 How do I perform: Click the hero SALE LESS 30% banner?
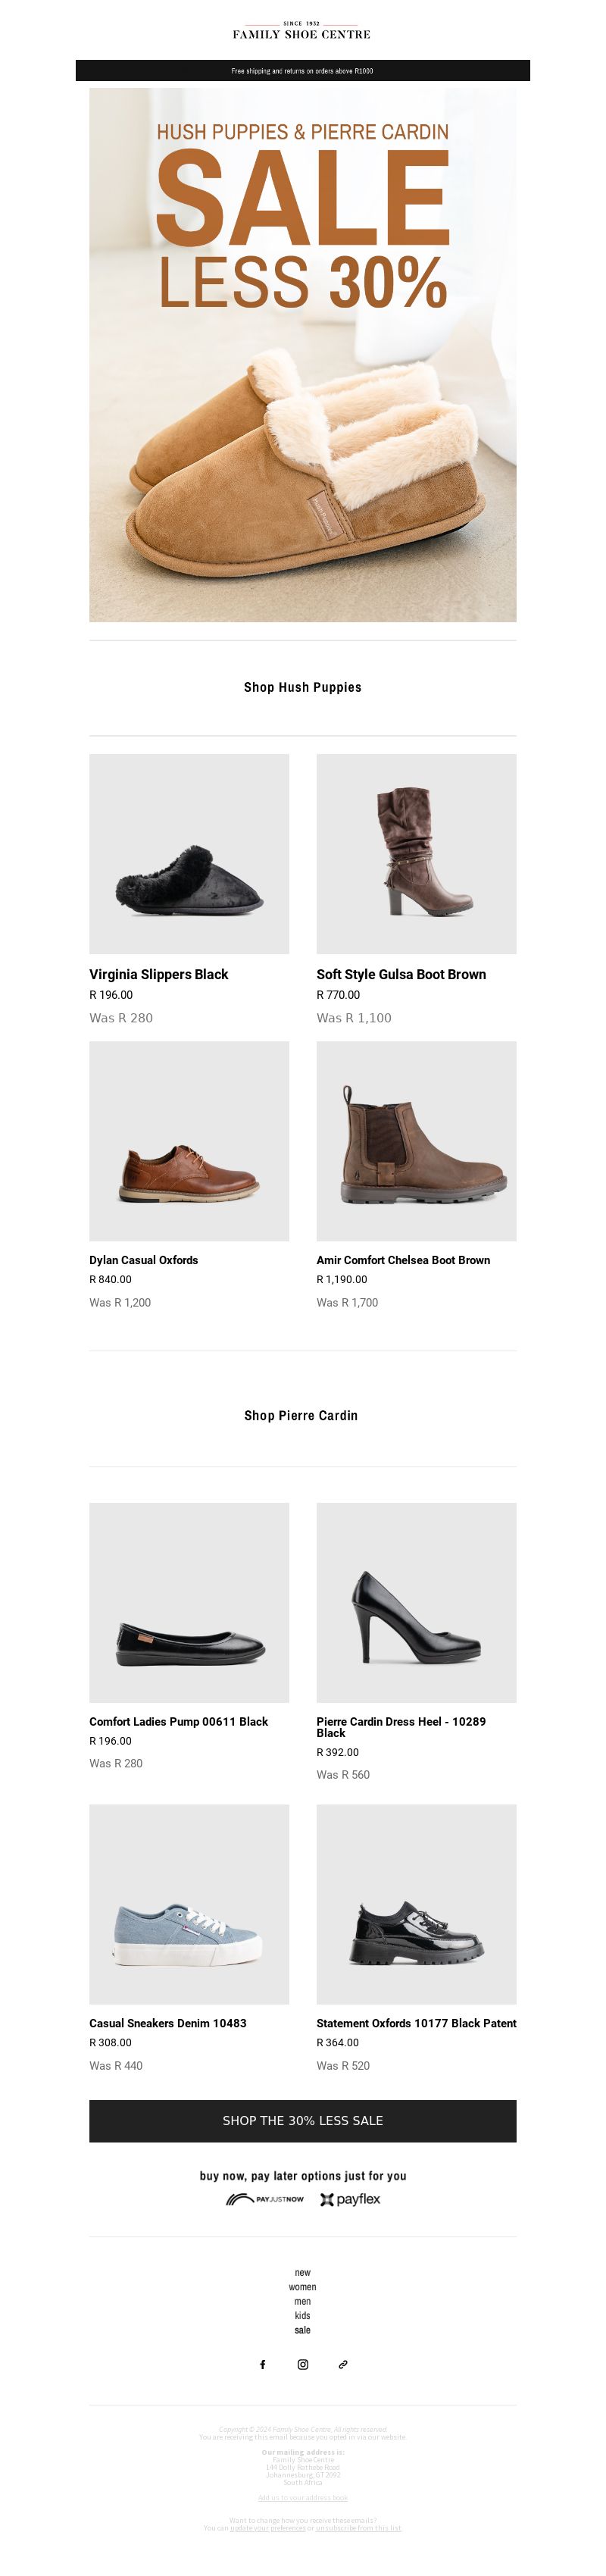(303, 355)
